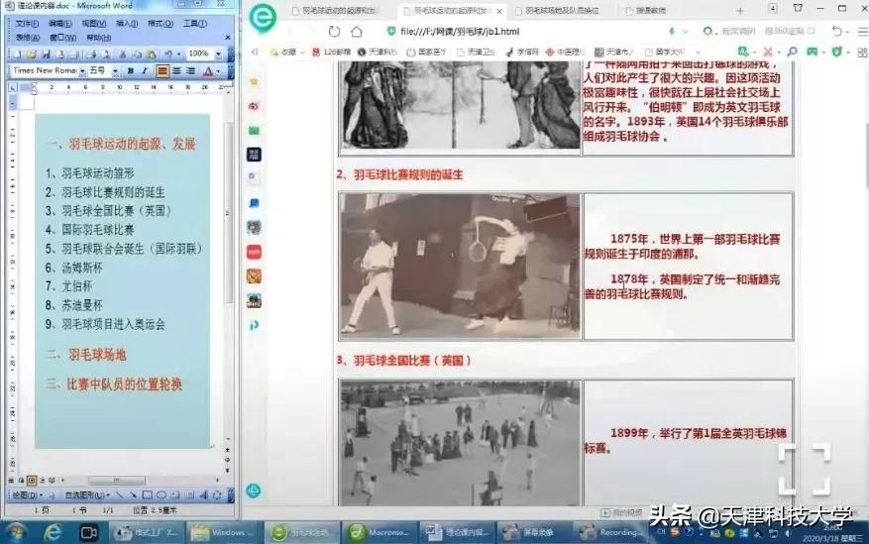Click the Recording taskbar button
This screenshot has height=544, width=869.
pos(610,532)
